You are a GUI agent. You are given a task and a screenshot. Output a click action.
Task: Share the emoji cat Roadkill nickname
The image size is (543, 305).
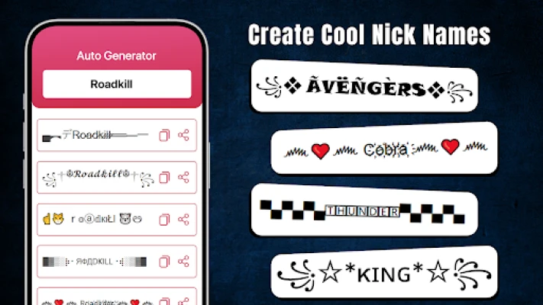click(183, 220)
